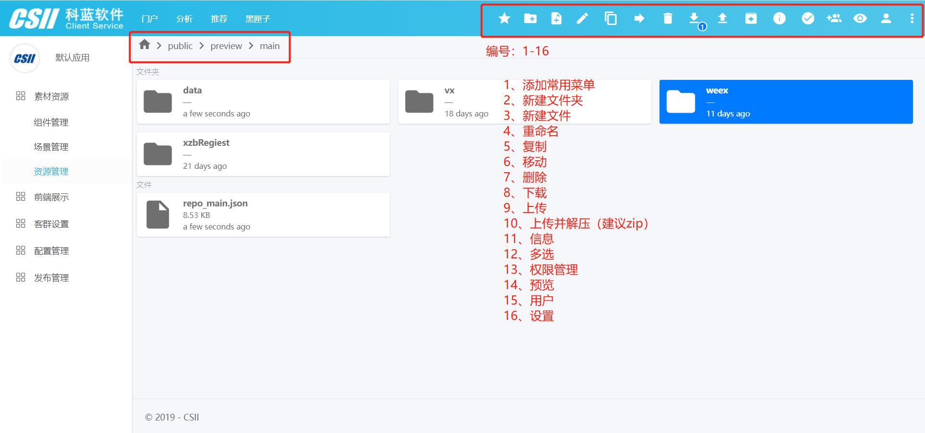Viewport: 925px width, 433px height.
Task: Expand the 前端展示 sidebar group
Action: pos(52,197)
